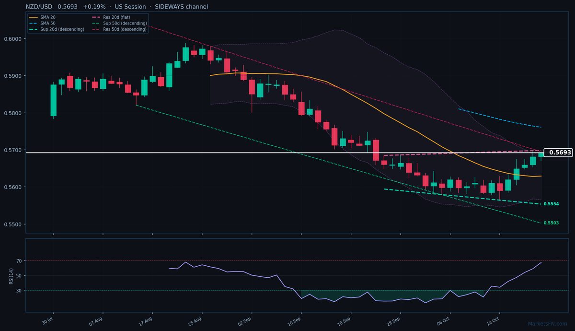Image resolution: width=575 pixels, height=331 pixels.
Task: Select the SMA 20 legend entry
Action: 42,17
